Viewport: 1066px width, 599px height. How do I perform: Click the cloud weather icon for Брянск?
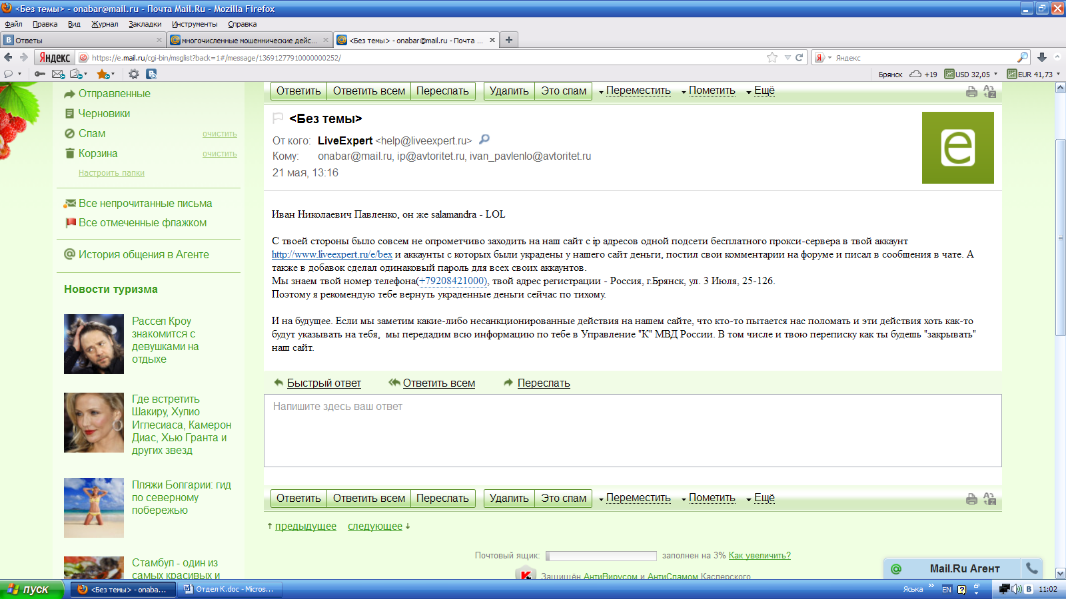(x=915, y=74)
